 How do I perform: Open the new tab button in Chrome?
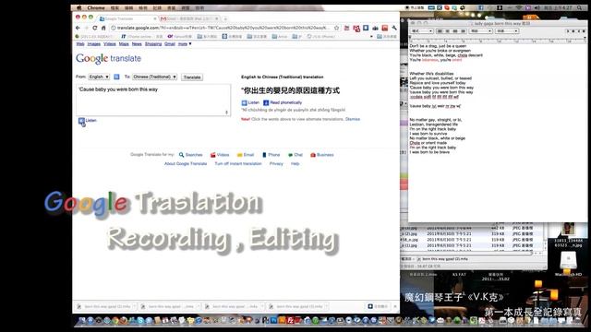click(225, 18)
